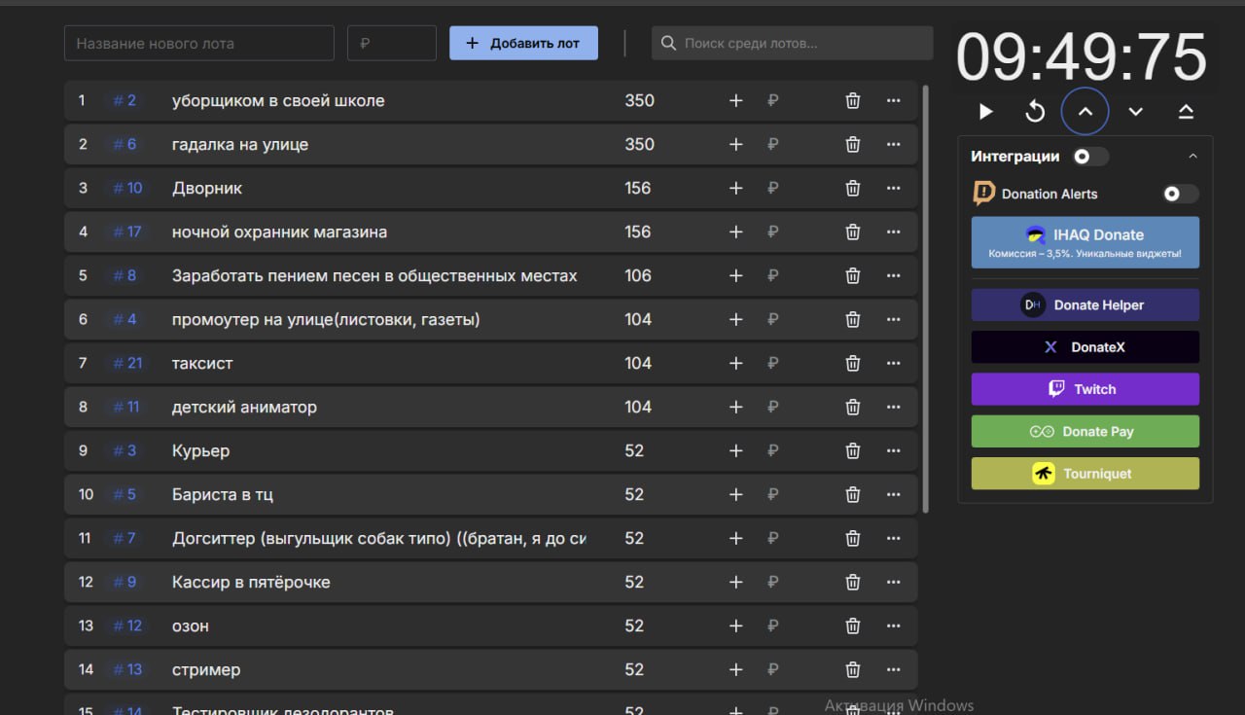The height and width of the screenshot is (715, 1245).
Task: Click the lot name гадалка на улице
Action: click(240, 144)
